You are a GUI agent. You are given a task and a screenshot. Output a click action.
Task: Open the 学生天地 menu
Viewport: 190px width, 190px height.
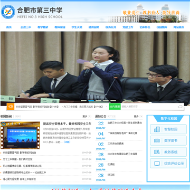pyautogui.click(x=77, y=27)
